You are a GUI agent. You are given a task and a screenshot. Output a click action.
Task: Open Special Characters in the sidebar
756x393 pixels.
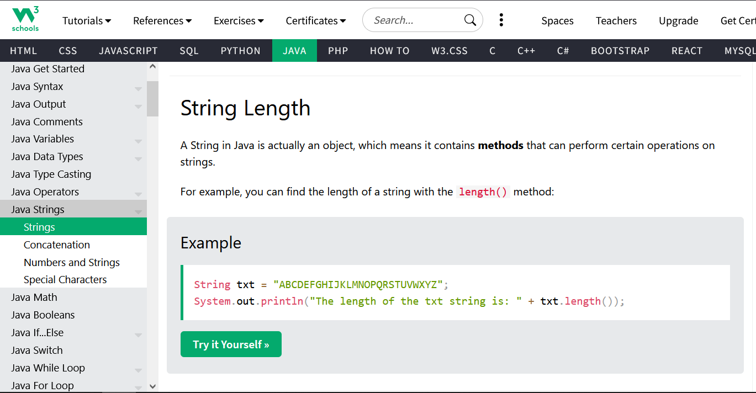[x=65, y=280]
